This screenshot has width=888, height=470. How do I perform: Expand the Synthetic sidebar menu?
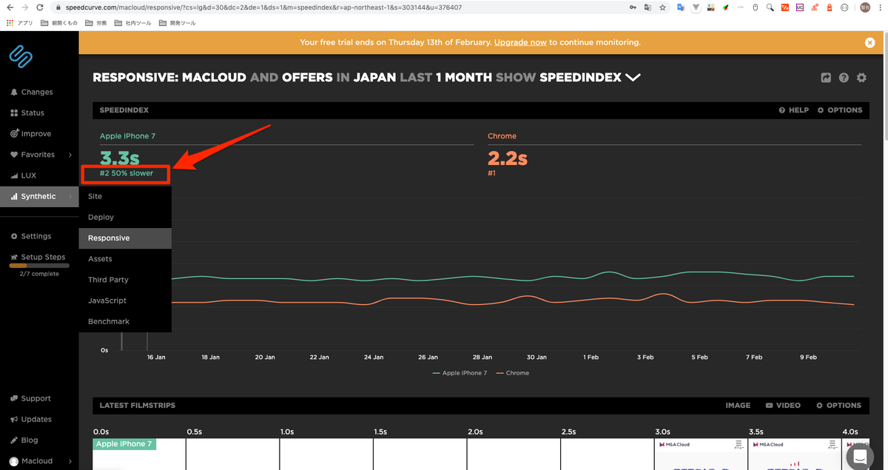[x=39, y=196]
